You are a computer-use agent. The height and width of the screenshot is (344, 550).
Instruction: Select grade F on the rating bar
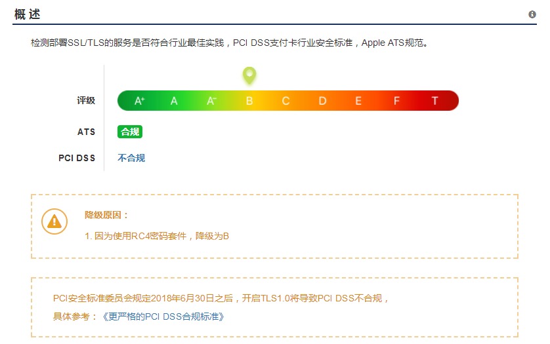(396, 101)
